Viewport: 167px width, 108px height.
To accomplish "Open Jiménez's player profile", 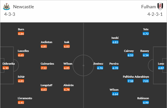I will pyautogui.click(x=98, y=64).
